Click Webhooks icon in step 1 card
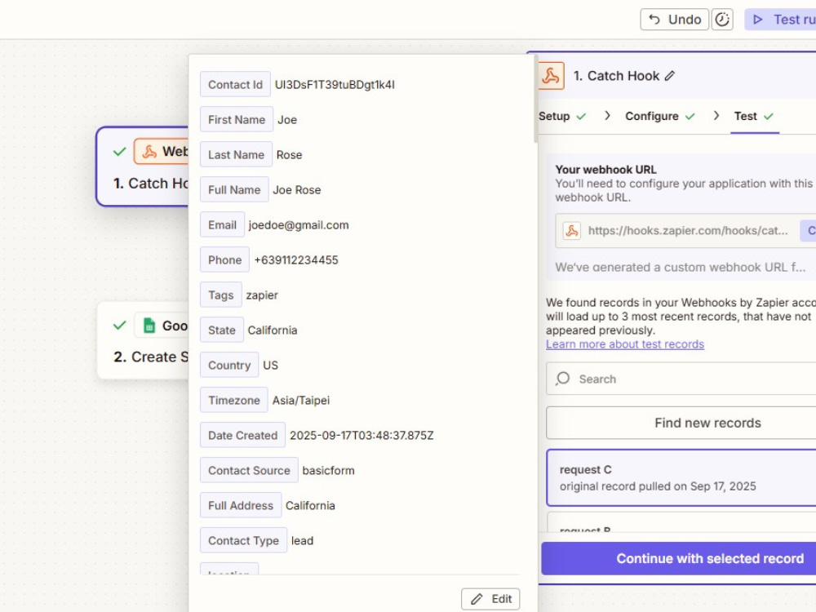The height and width of the screenshot is (612, 816). pyautogui.click(x=149, y=152)
